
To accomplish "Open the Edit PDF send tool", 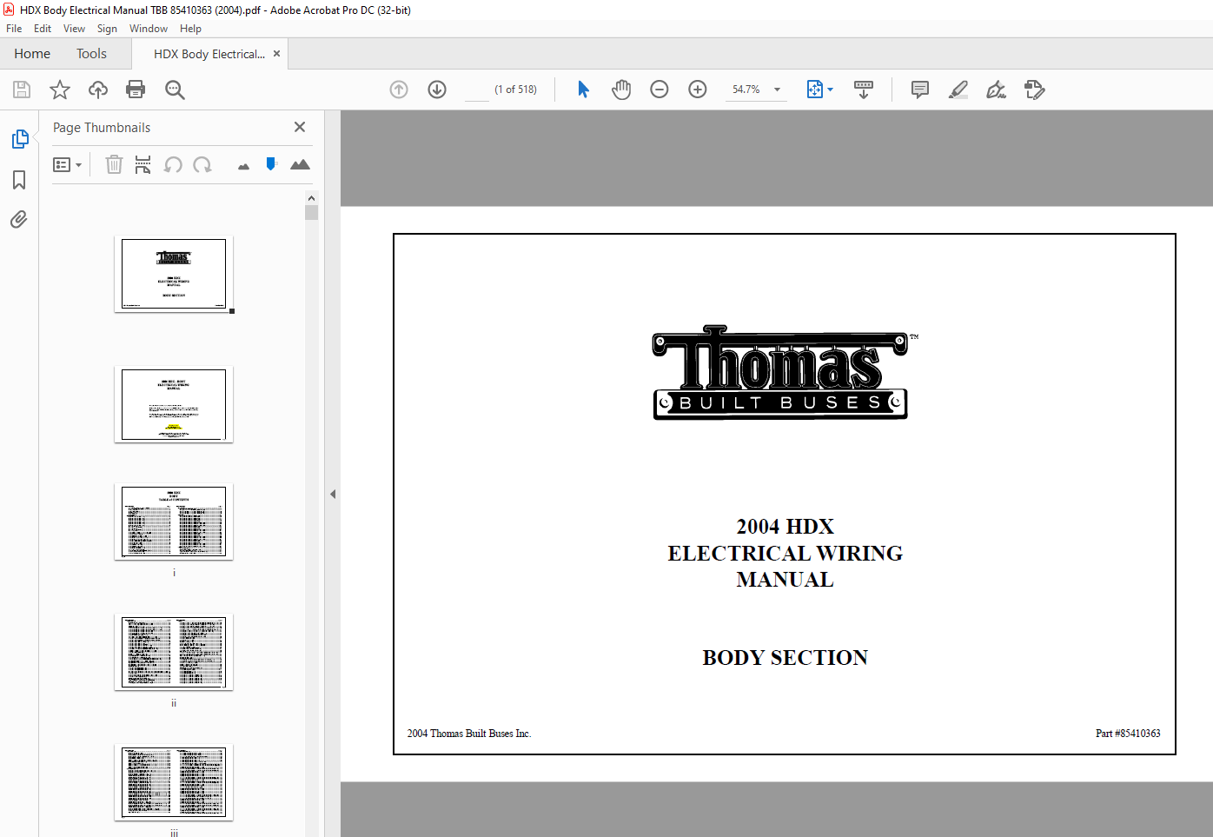I will (x=1034, y=90).
